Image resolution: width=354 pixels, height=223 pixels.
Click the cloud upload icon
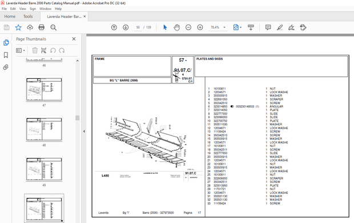(30, 27)
